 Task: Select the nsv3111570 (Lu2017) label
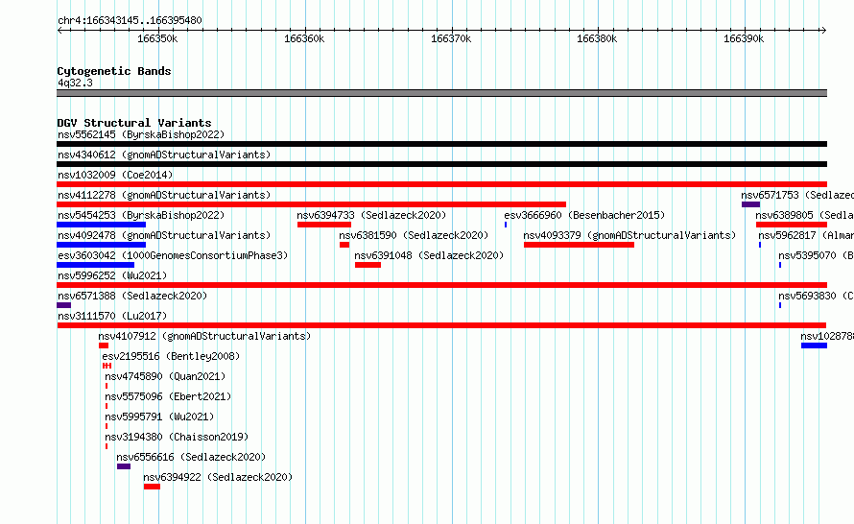[112, 316]
